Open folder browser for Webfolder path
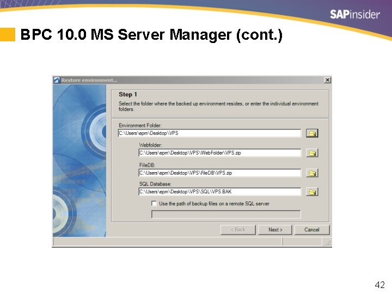Image resolution: width=392 pixels, height=294 pixels. tap(312, 153)
